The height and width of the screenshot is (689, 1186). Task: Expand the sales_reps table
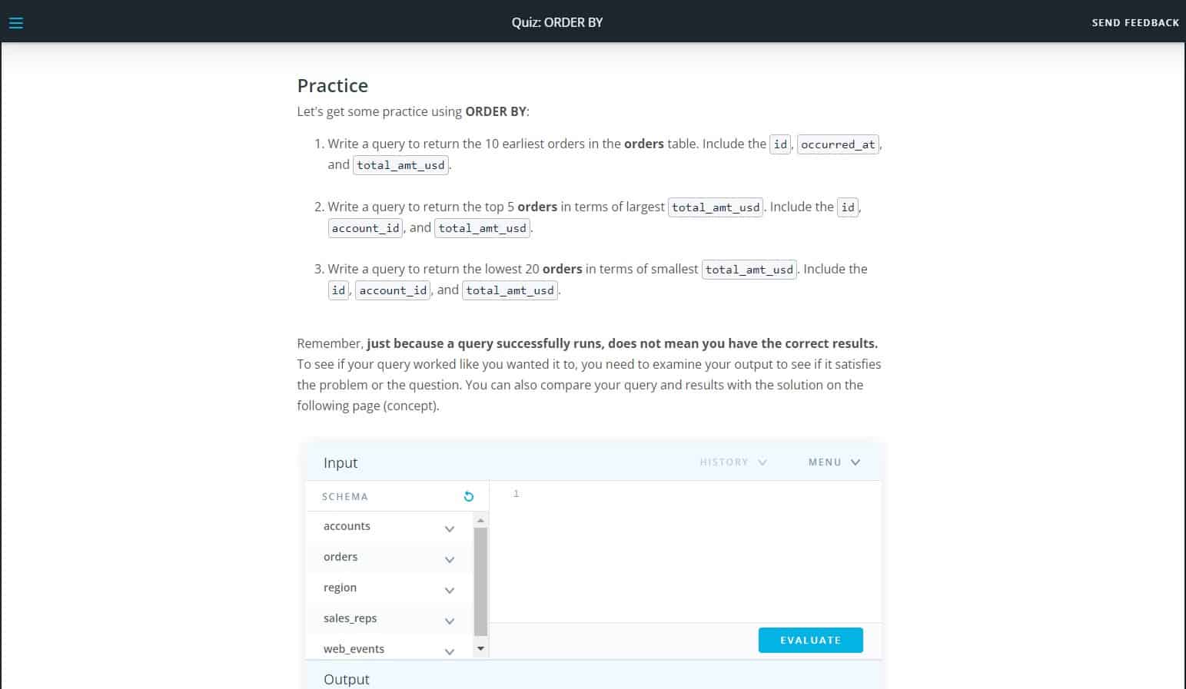click(450, 621)
